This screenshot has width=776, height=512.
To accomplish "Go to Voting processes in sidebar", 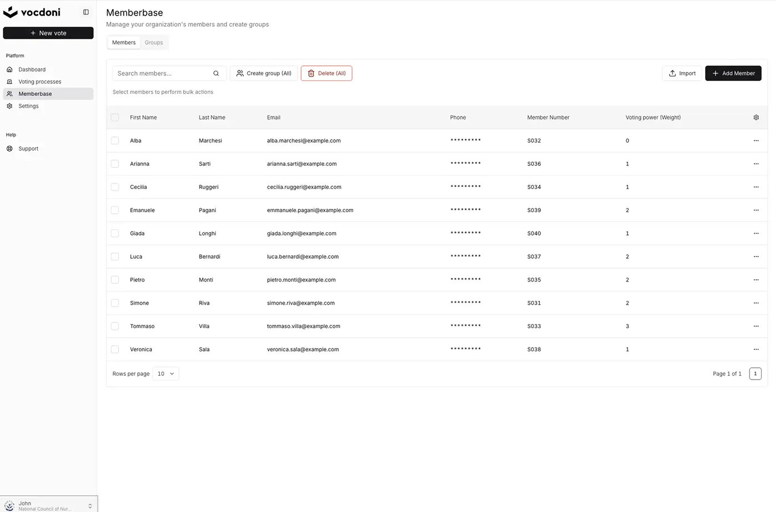I will click(40, 81).
